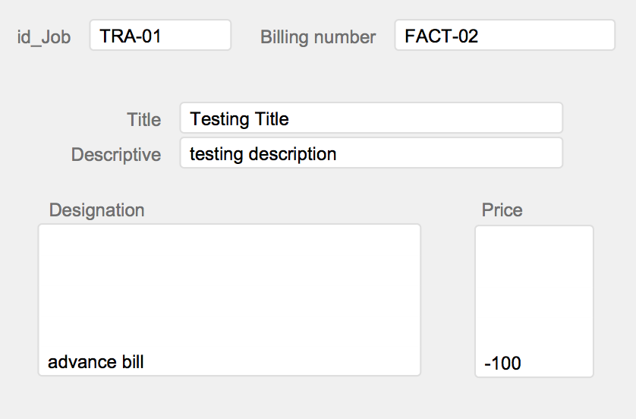Click blank area above advance bill text

[x=229, y=288]
